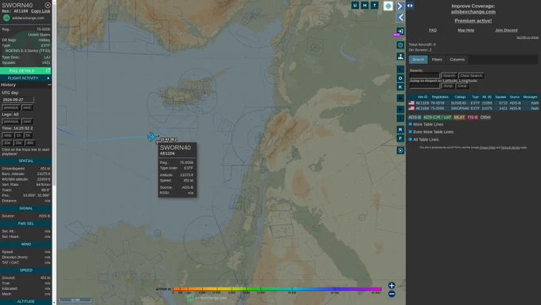This screenshot has height=305, width=541.
Task: Sort table by Hex ID column
Action: (422, 97)
